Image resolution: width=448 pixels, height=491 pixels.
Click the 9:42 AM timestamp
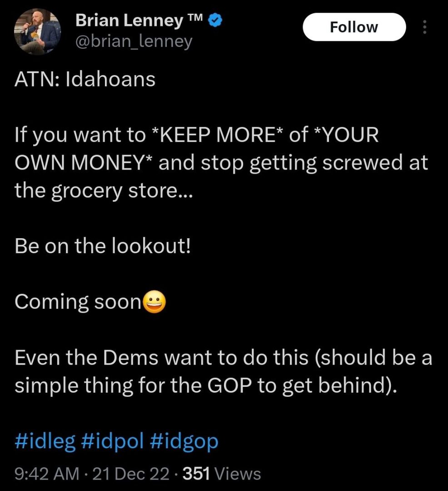(47, 473)
